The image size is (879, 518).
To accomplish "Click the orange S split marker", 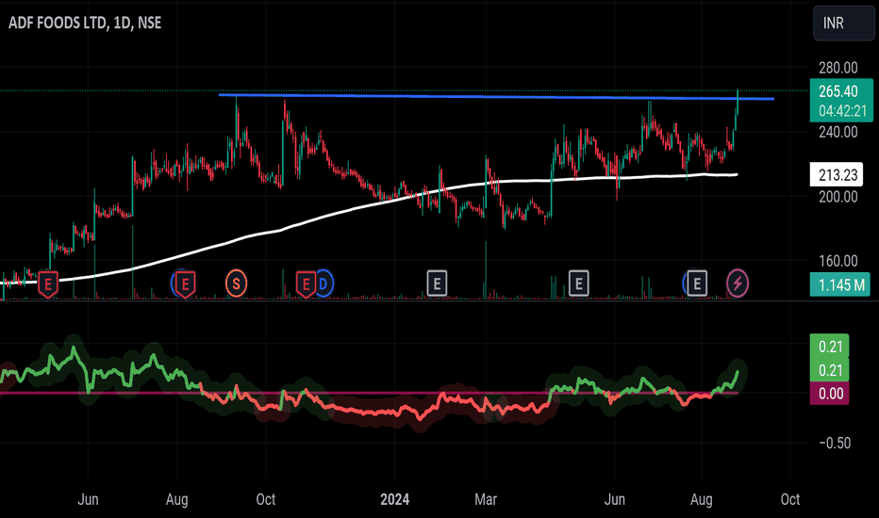I will (x=236, y=283).
